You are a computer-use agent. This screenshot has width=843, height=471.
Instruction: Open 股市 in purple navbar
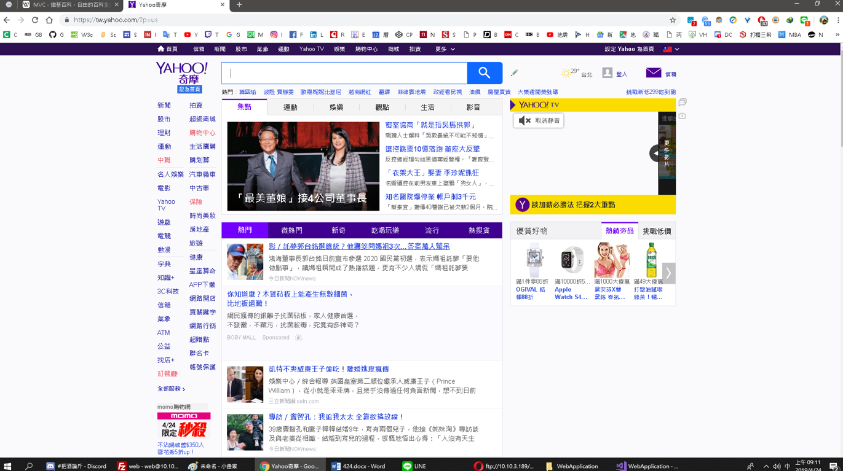[x=241, y=49]
